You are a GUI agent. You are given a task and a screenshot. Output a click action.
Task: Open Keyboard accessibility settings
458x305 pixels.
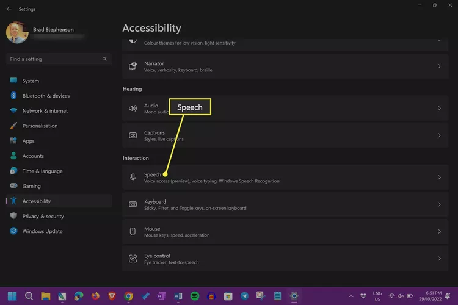click(x=285, y=204)
